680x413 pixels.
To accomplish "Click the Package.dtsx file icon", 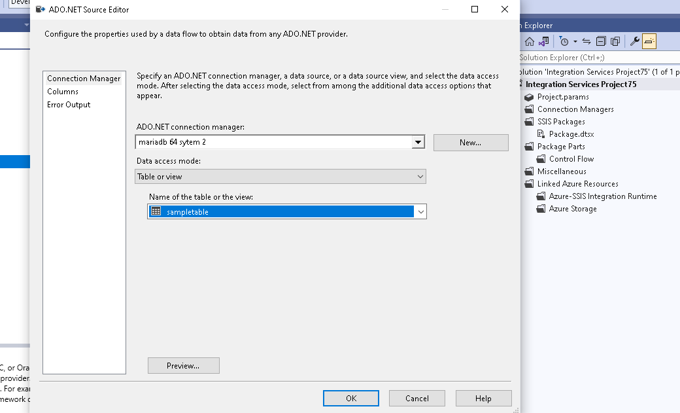I will tap(541, 134).
